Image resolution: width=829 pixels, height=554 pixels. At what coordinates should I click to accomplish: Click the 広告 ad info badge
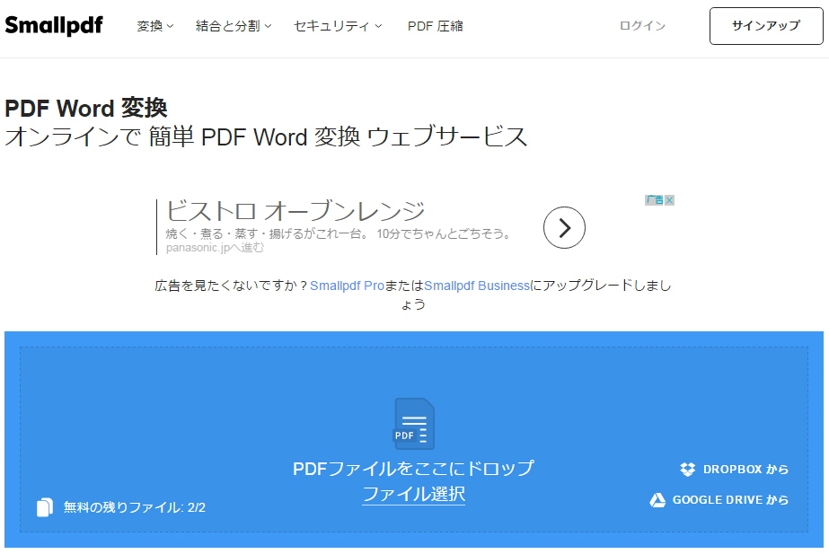tap(655, 200)
